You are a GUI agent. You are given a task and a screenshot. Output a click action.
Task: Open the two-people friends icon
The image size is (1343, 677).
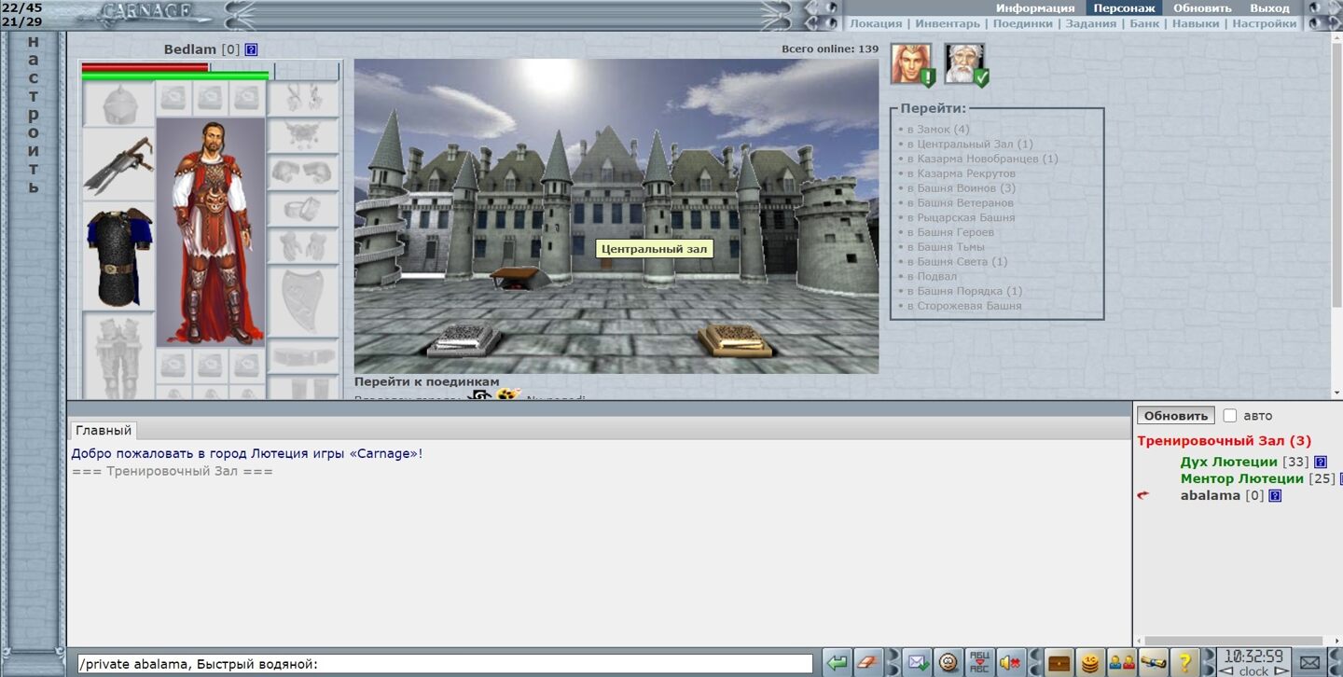click(x=1121, y=662)
